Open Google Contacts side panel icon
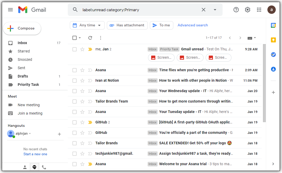 (x=273, y=69)
